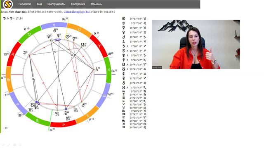Viewport: 264px width, 148px height.
Task: Click the VI house cusp row in table
Action: [134, 108]
